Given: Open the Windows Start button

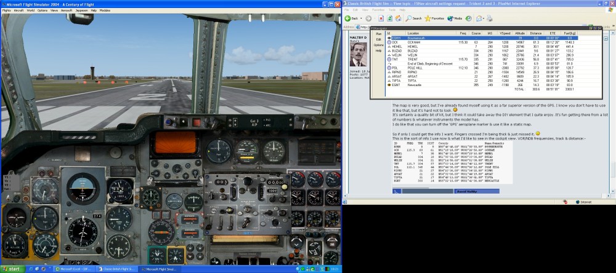Looking at the screenshot, I should click(x=12, y=269).
